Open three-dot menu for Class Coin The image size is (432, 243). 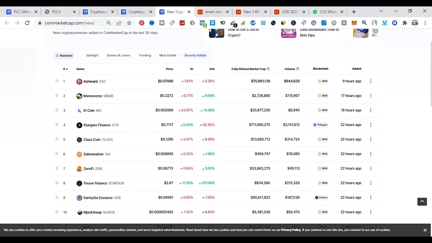pyautogui.click(x=371, y=139)
